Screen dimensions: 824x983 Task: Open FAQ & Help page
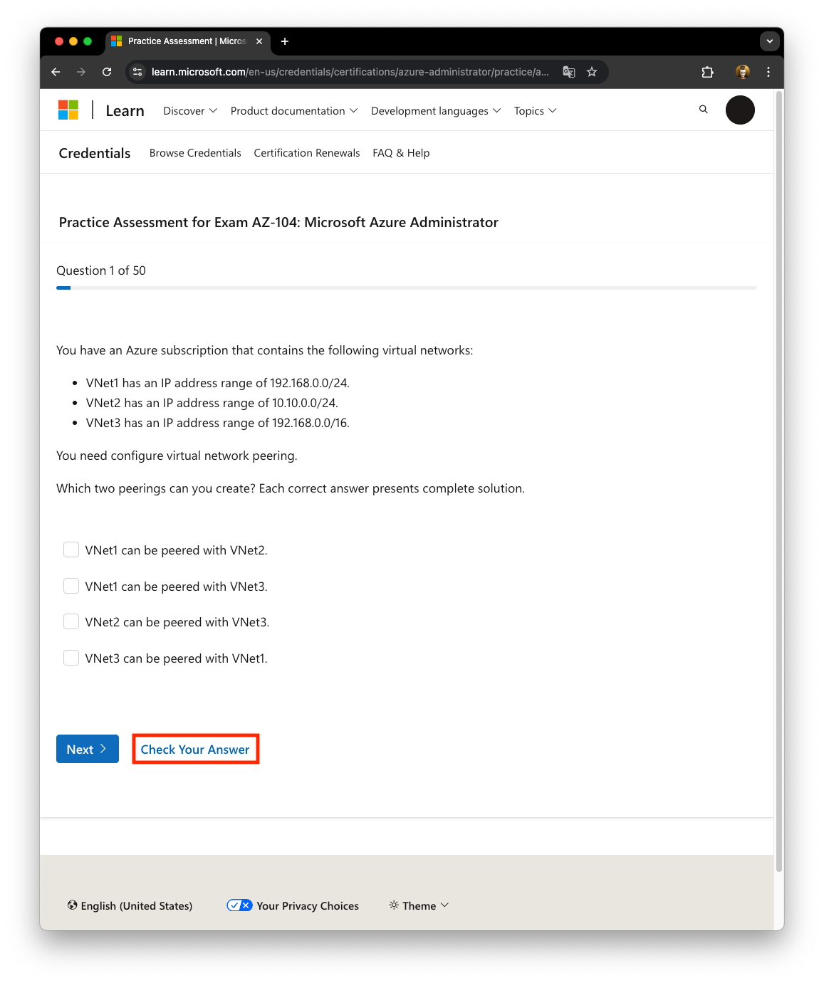[401, 153]
